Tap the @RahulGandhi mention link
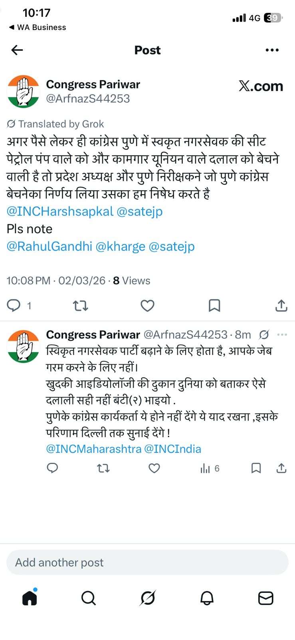295x640 pixels. [49, 246]
